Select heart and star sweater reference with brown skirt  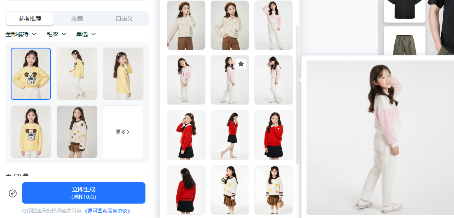[x=77, y=132]
